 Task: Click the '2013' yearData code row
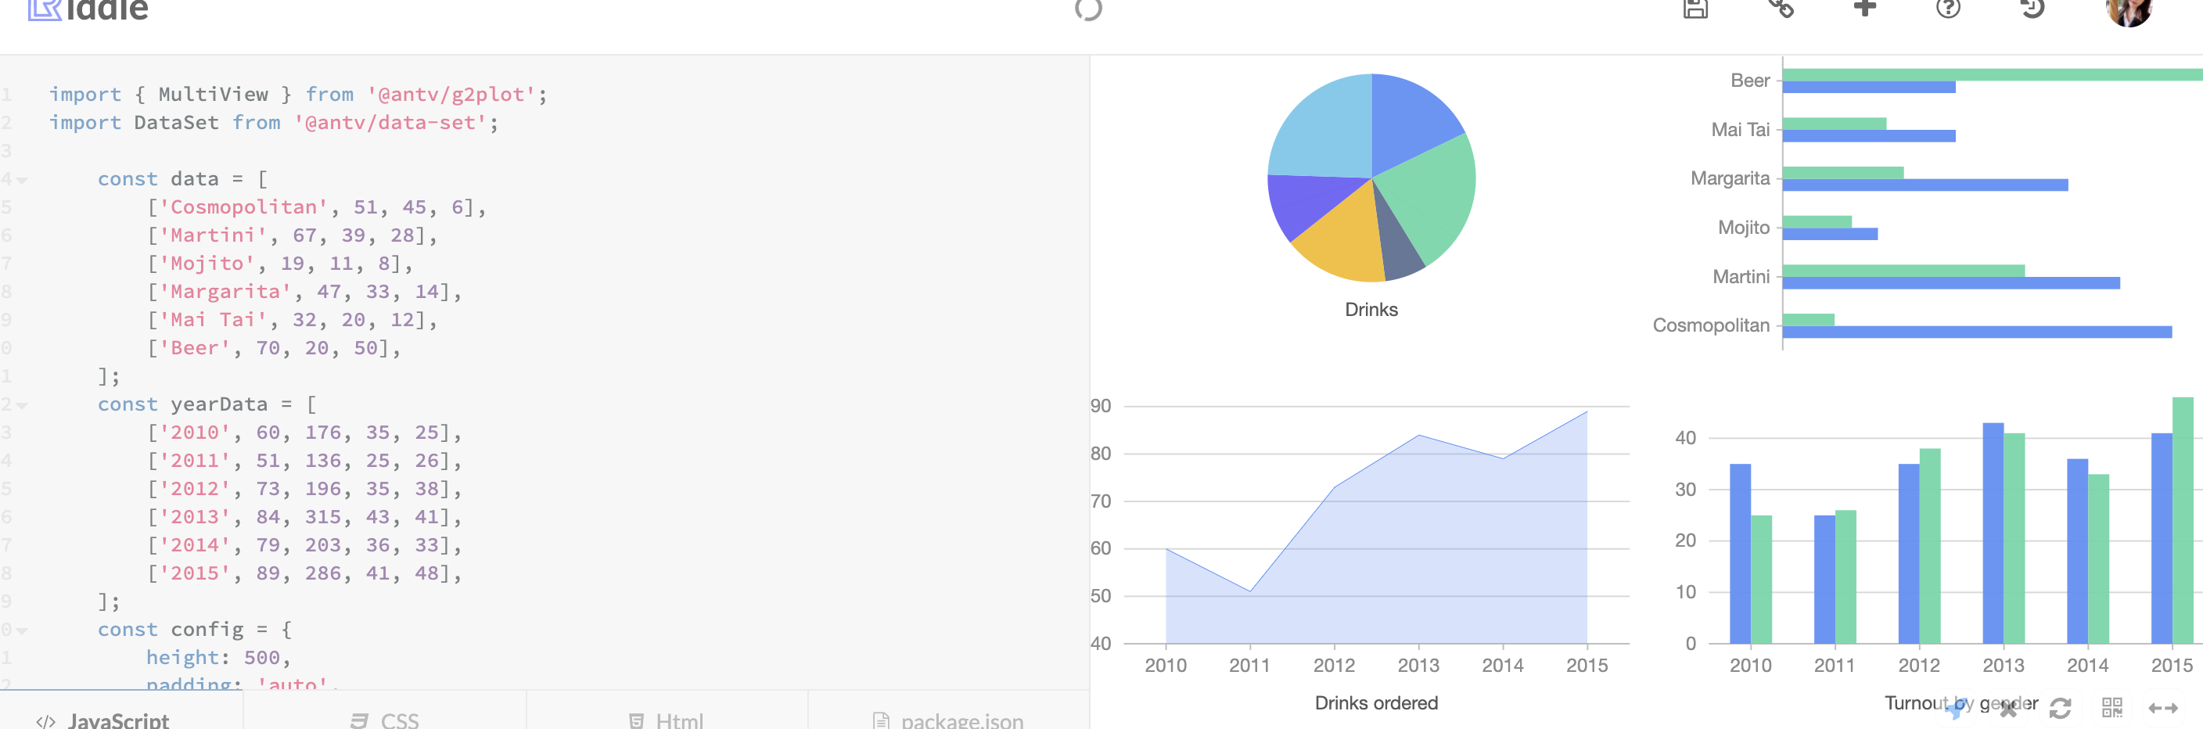304,518
